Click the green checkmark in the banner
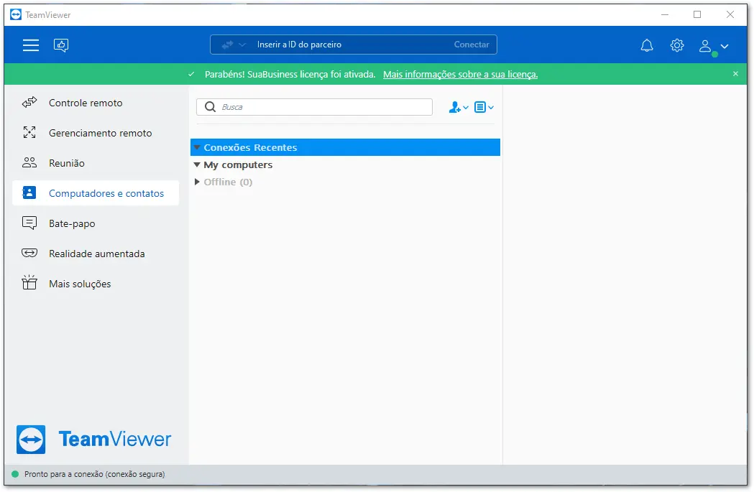The height and width of the screenshot is (492, 754). pyautogui.click(x=191, y=75)
